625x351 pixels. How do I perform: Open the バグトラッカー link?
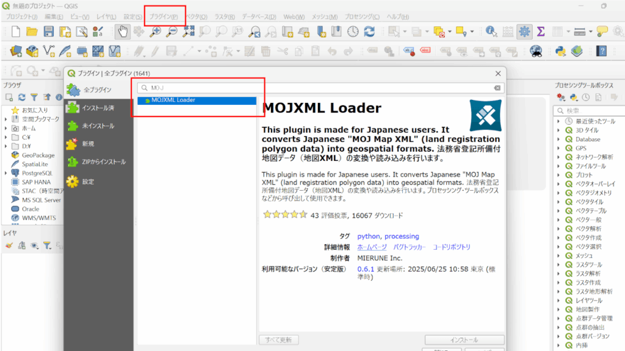click(x=410, y=247)
